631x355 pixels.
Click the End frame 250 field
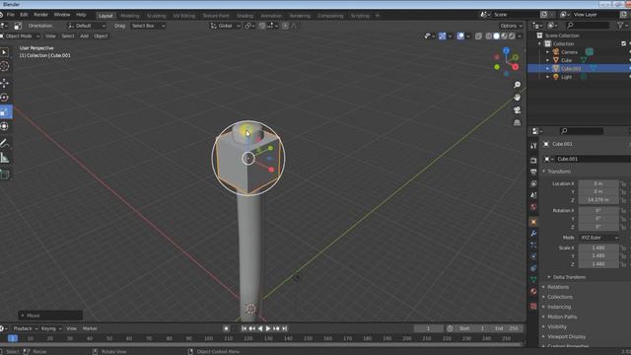click(507, 328)
